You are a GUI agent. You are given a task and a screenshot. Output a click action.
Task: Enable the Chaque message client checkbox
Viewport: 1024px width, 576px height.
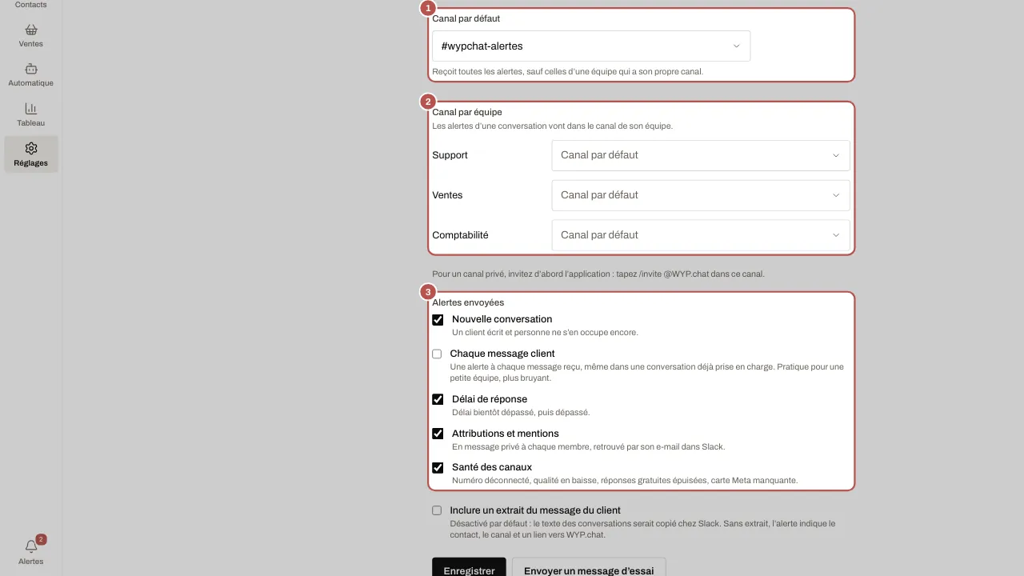pyautogui.click(x=437, y=354)
